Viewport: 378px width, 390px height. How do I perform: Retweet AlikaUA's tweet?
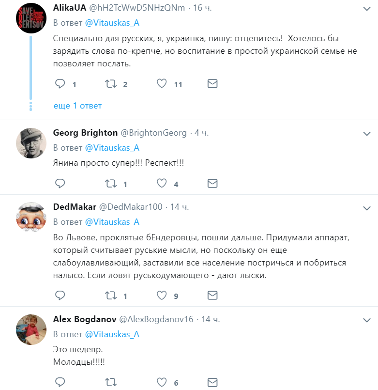point(111,84)
